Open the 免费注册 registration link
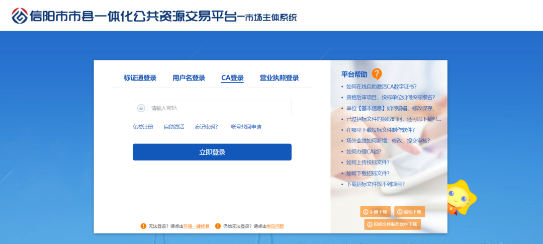The width and height of the screenshot is (543, 244). [x=143, y=127]
